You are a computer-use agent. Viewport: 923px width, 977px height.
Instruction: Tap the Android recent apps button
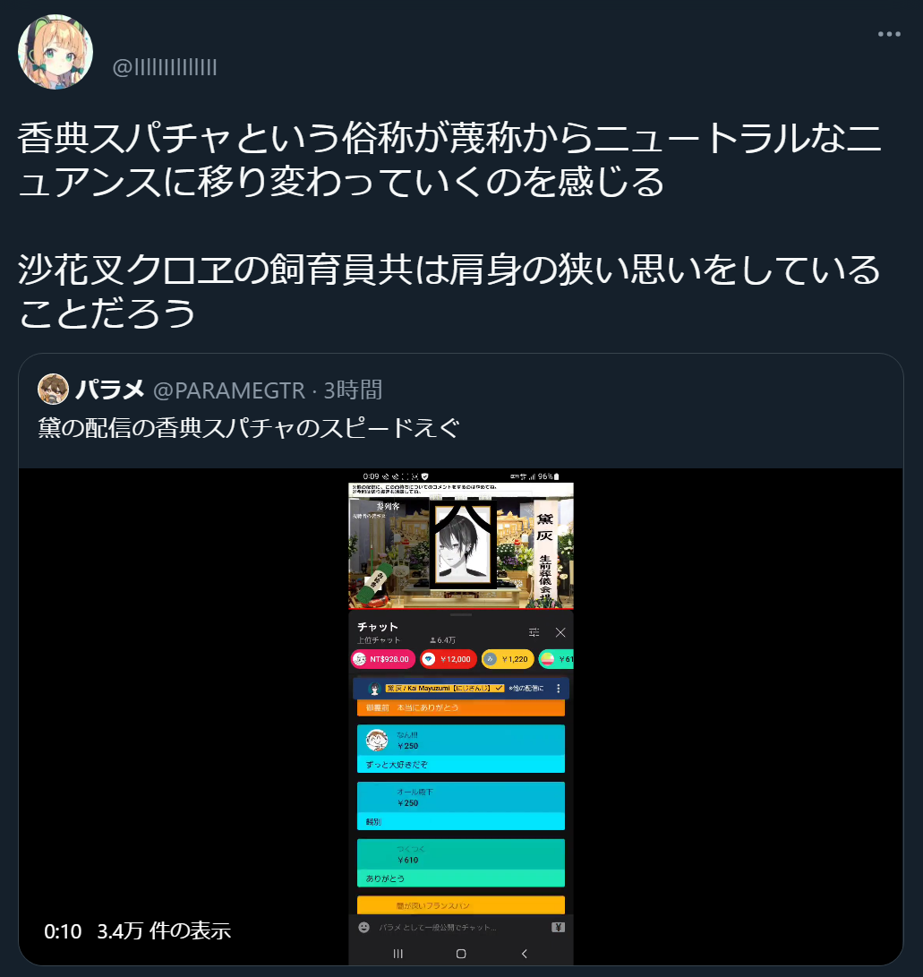coord(398,954)
